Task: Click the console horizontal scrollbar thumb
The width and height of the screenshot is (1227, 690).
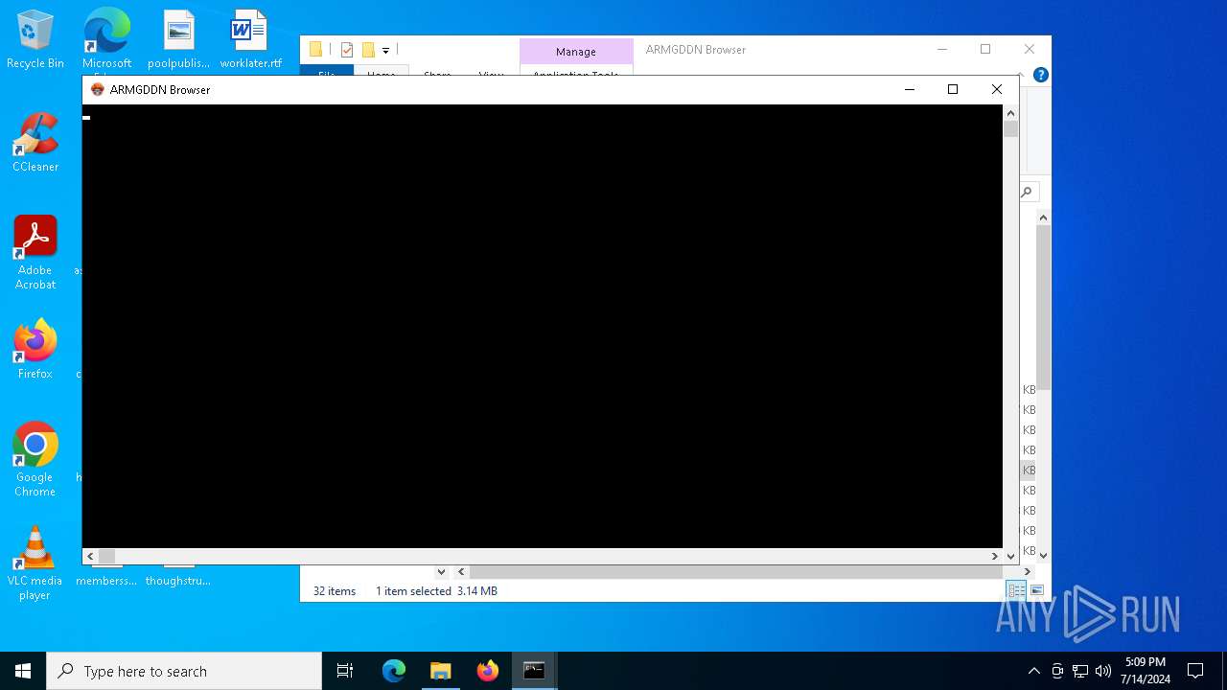Action: point(106,556)
